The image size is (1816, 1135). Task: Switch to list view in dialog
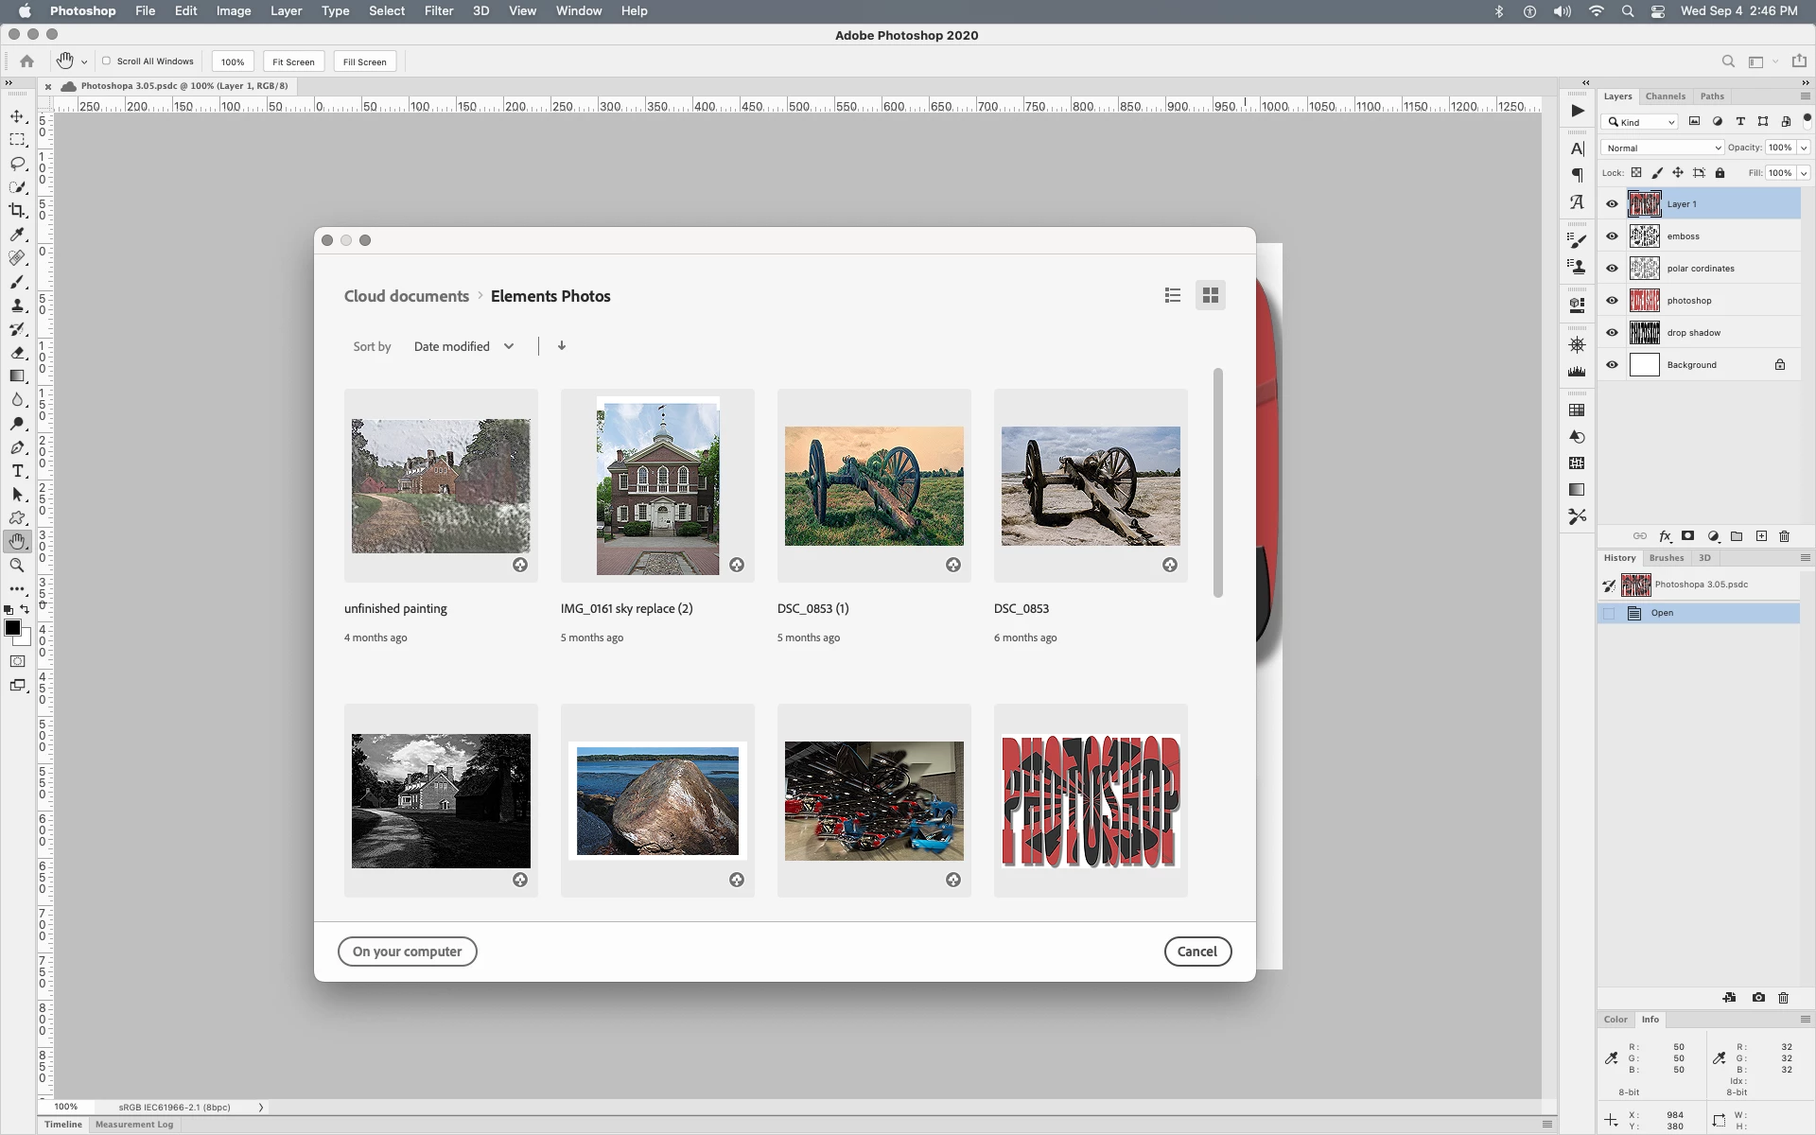[1173, 296]
